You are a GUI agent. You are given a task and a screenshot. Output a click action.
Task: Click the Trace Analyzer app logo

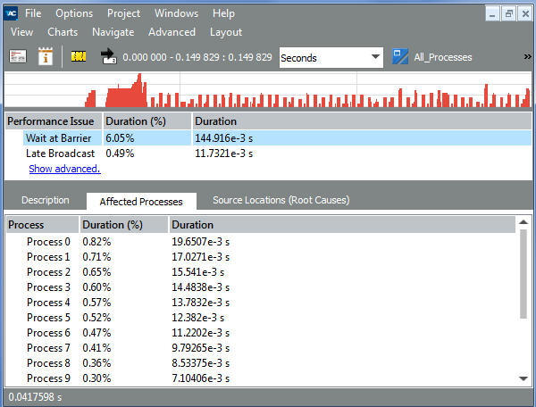(x=12, y=13)
